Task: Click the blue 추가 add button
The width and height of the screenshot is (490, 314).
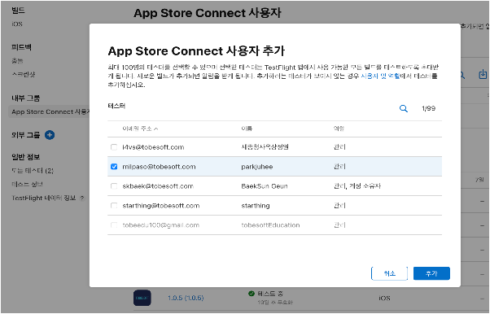Action: coord(431,273)
